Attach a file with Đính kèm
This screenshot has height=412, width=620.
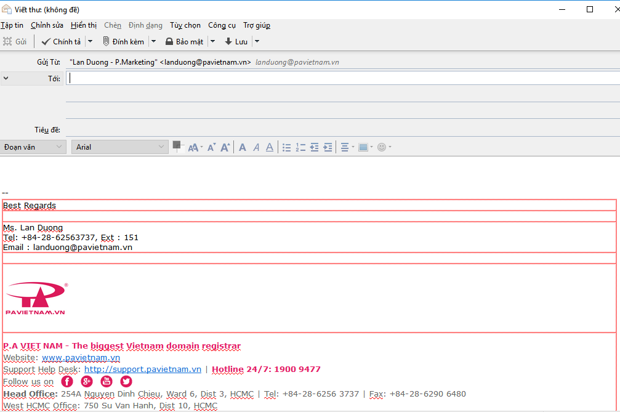tap(123, 41)
